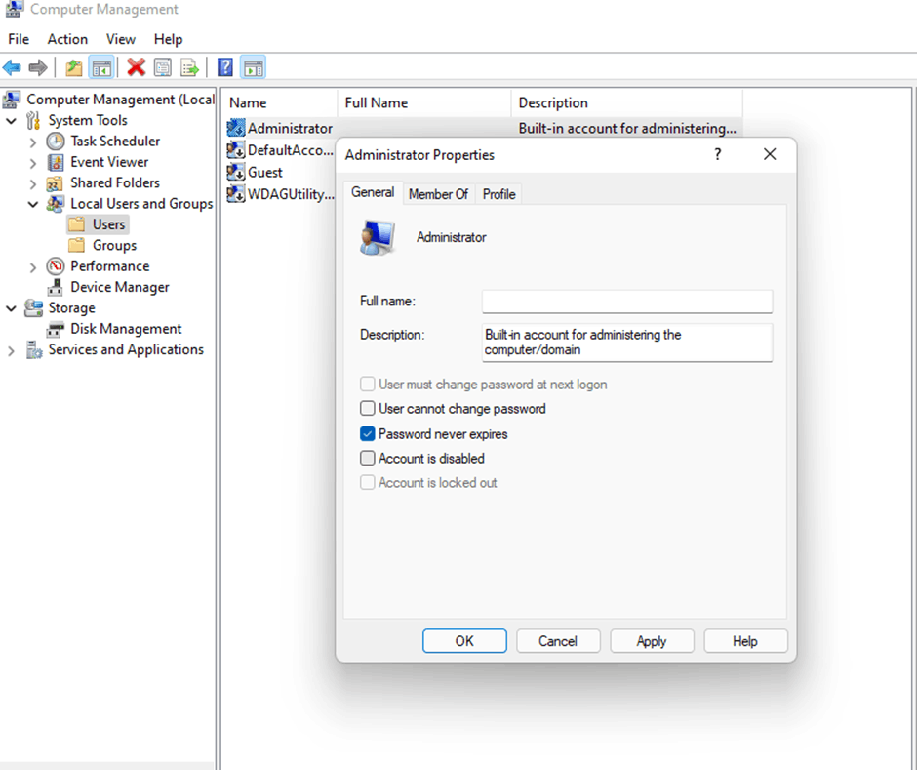Click the Export List toolbar icon
Viewport: 917px width, 770px height.
coord(189,66)
